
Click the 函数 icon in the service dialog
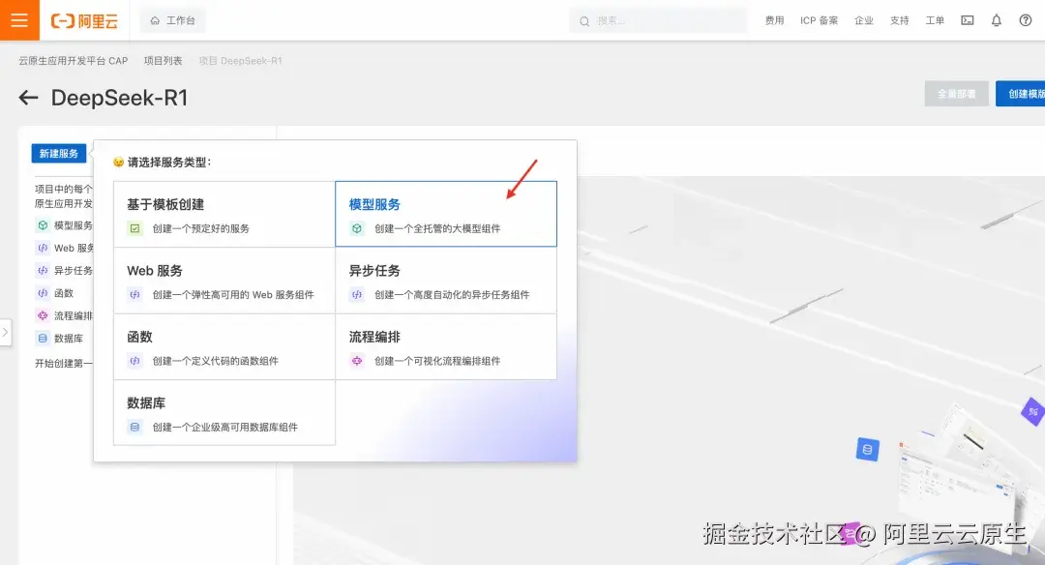[134, 361]
